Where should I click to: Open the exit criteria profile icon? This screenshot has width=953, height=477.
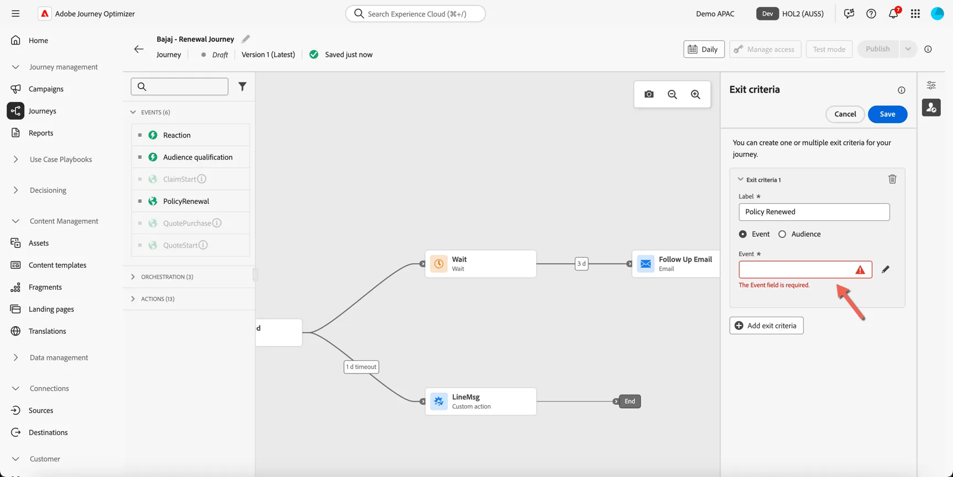tap(931, 108)
